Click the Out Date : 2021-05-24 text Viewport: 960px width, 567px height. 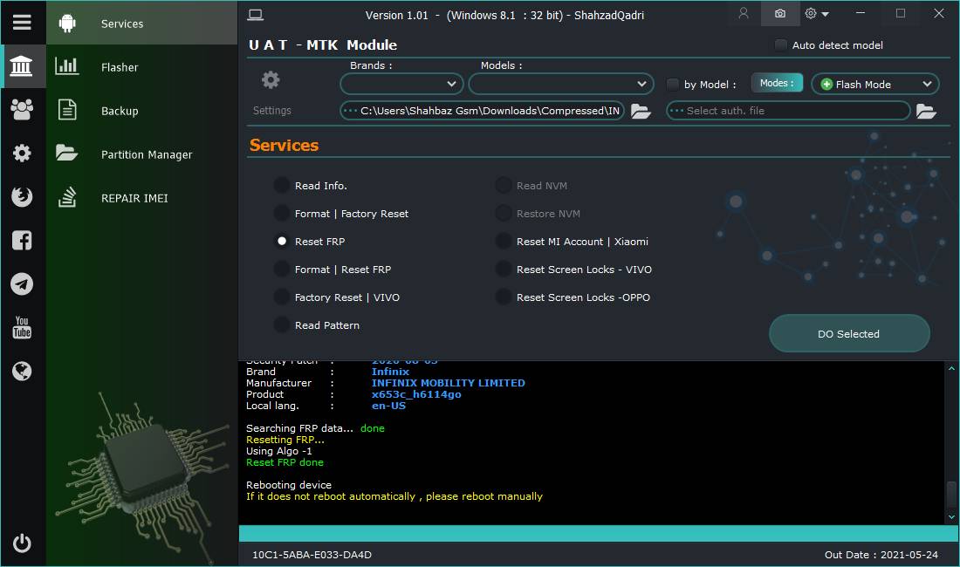(881, 555)
